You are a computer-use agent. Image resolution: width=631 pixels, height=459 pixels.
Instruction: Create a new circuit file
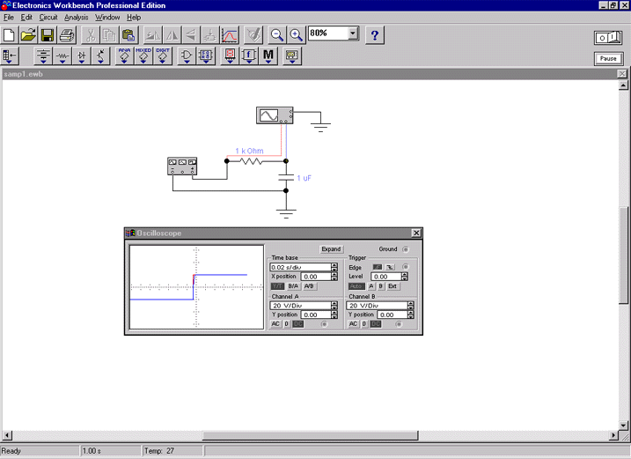10,35
